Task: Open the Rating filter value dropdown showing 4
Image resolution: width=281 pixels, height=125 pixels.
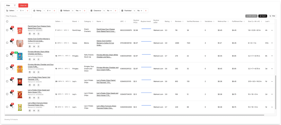Action: (49, 11)
